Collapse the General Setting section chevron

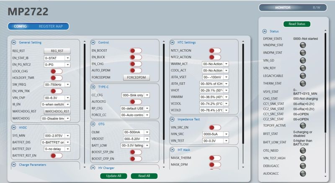click(14, 43)
